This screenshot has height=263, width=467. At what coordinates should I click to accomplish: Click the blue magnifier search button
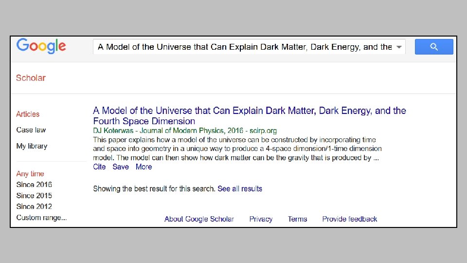tap(434, 47)
